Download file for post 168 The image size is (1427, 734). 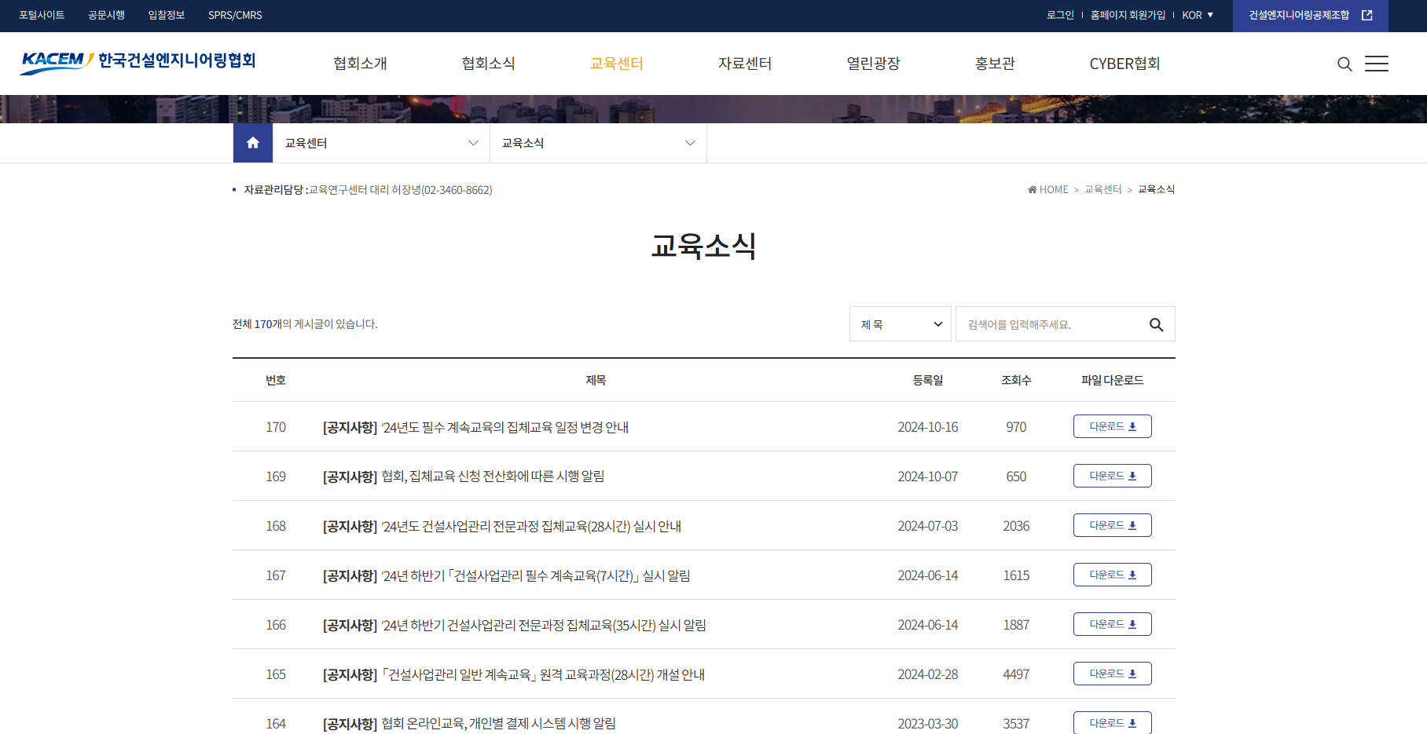[x=1113, y=525]
